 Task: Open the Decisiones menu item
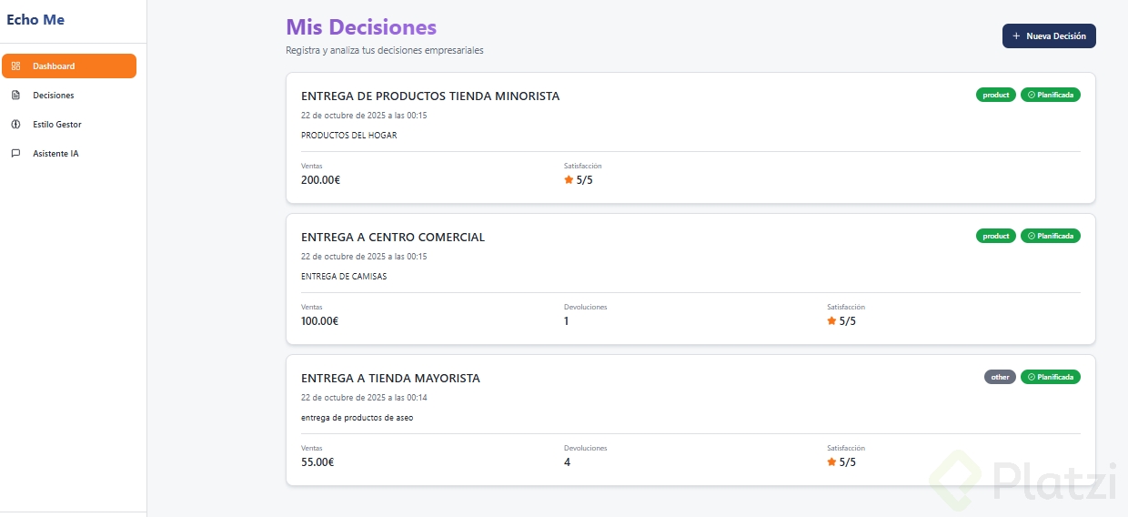point(53,96)
